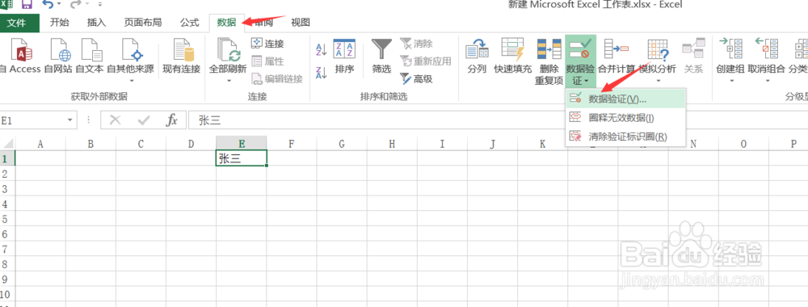The image size is (808, 307).
Task: Click formula bar confirm checkmark
Action: (144, 120)
